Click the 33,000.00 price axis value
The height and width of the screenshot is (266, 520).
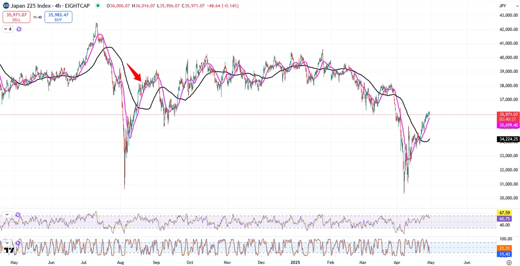(509, 156)
